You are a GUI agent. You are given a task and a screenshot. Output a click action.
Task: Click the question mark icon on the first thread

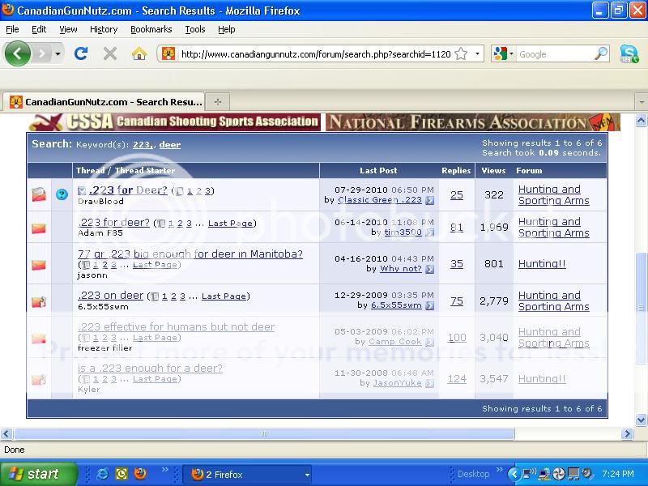(x=62, y=194)
